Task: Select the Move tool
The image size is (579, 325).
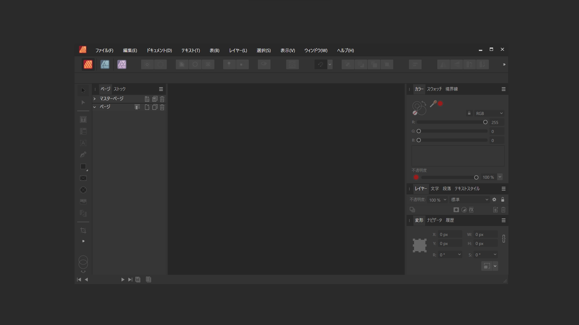Action: [x=83, y=90]
